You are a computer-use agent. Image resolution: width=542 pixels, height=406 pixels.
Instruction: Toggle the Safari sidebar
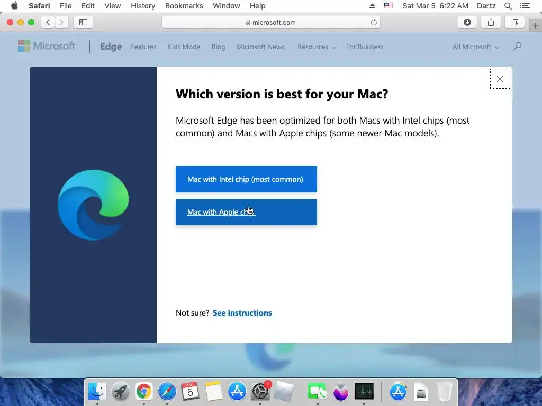83,22
